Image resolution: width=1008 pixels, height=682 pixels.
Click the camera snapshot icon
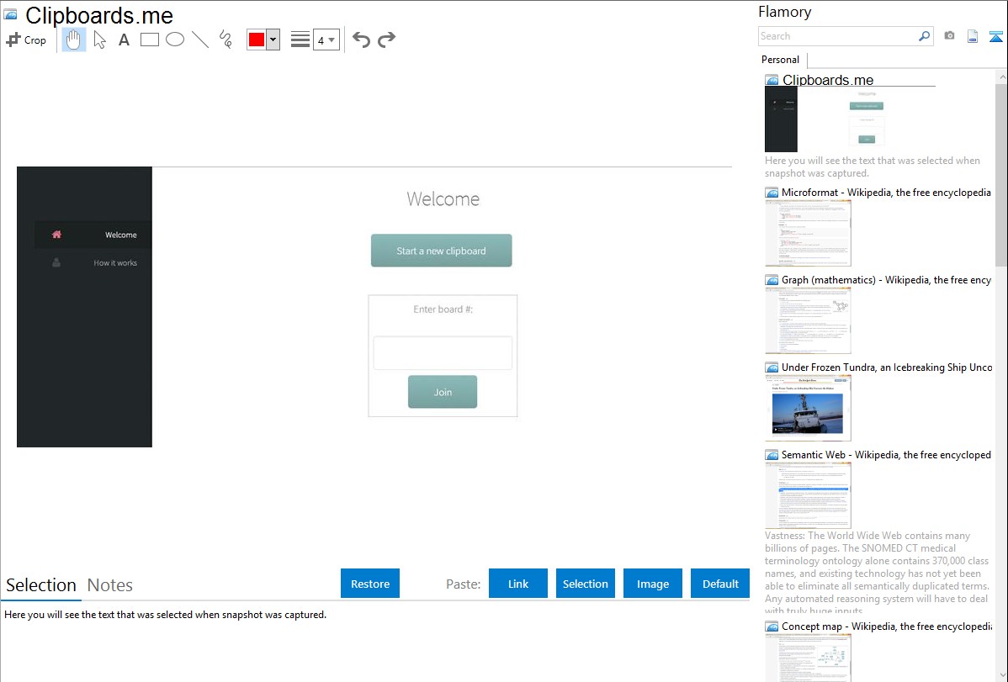[949, 36]
